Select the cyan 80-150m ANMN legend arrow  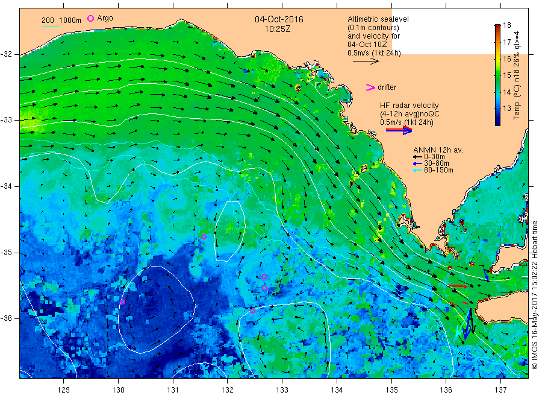point(417,170)
